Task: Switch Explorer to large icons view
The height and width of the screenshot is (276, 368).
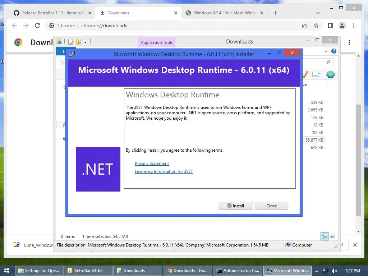Action: point(332,236)
